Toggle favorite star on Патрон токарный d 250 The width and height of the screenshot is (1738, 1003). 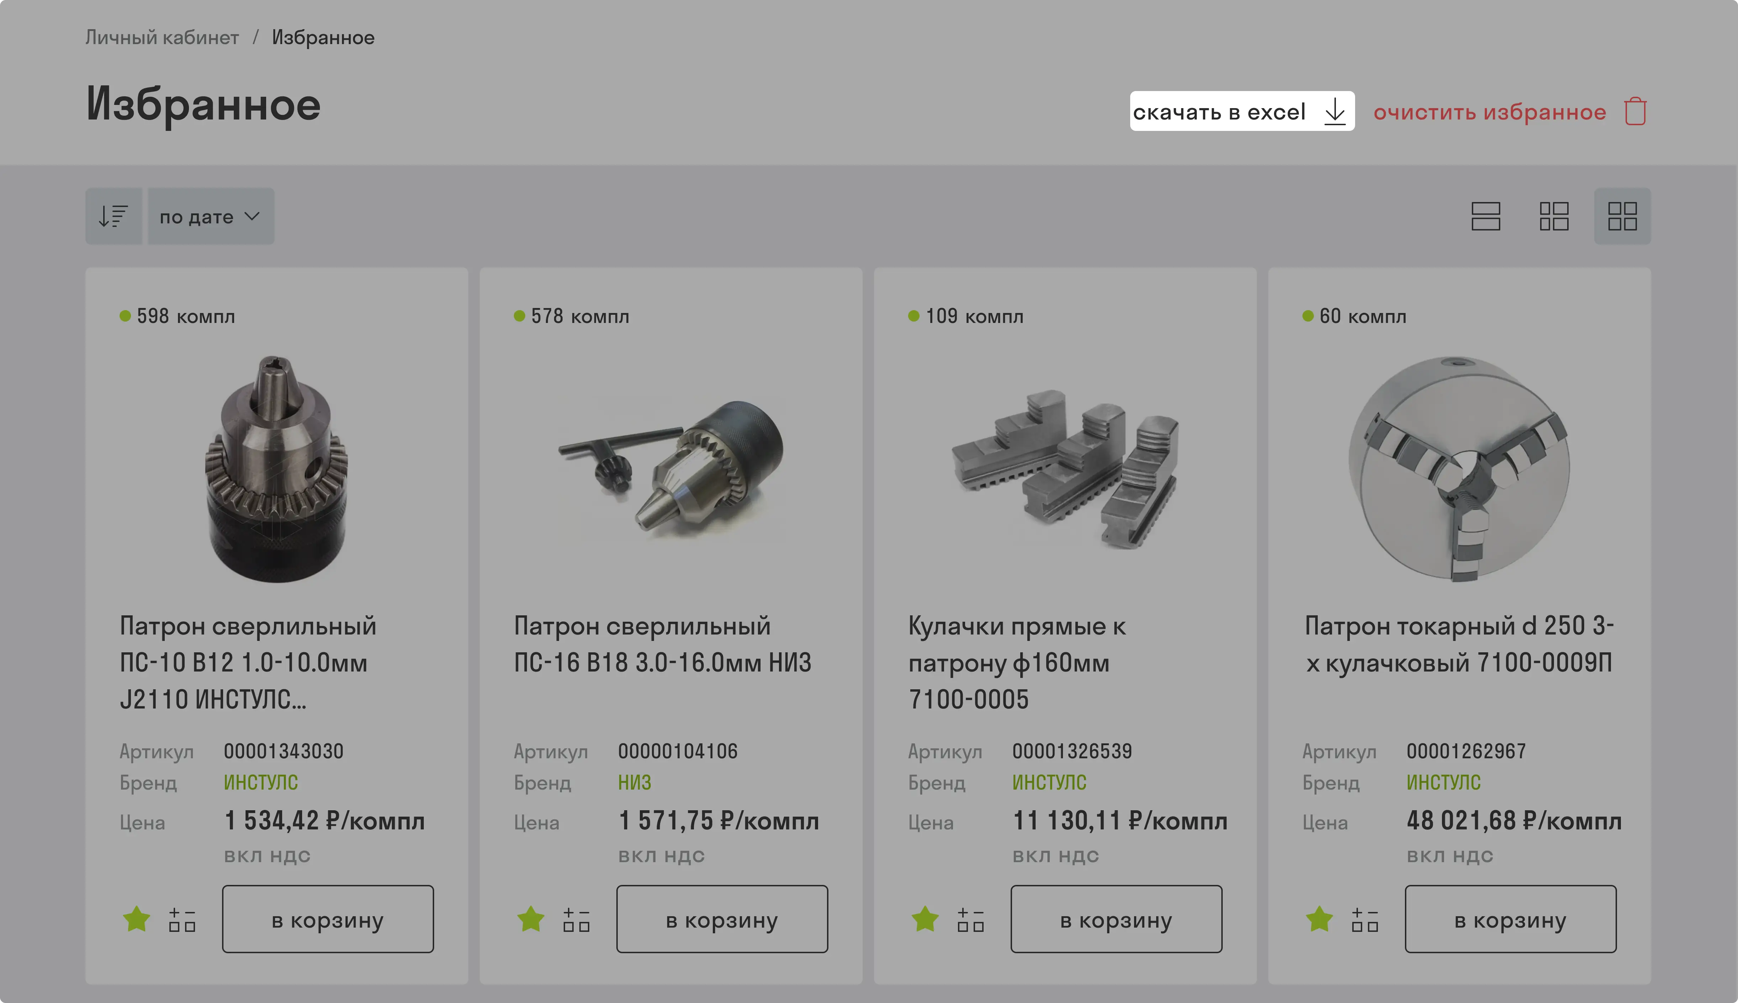1319,919
